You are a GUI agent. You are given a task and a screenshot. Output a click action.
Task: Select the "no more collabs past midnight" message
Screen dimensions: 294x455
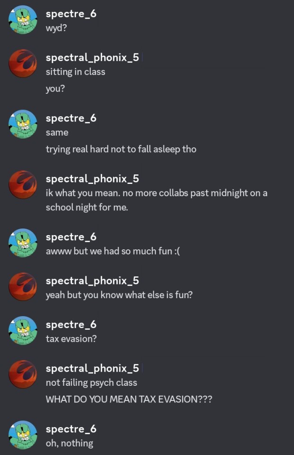pyautogui.click(x=156, y=200)
